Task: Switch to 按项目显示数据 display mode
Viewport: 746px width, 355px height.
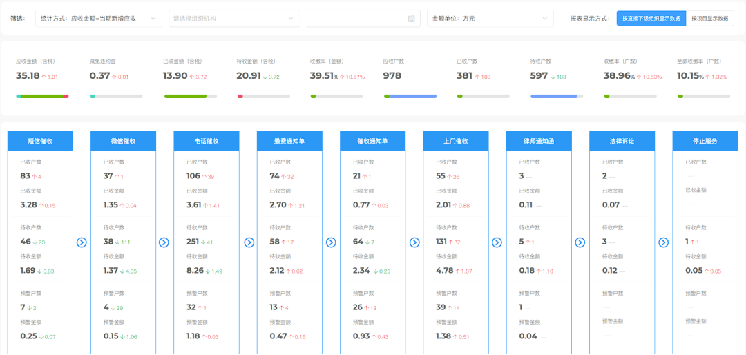Action: coord(709,19)
